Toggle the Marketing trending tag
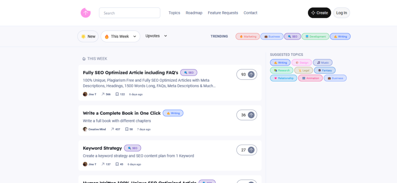The width and height of the screenshot is (397, 183). tap(247, 36)
